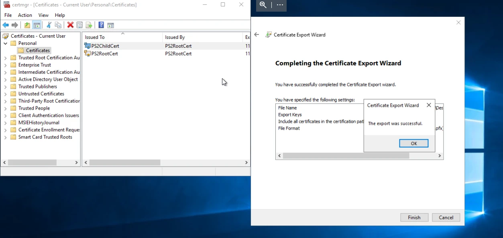Click the Forward navigation arrow in certmgr
Image resolution: width=503 pixels, height=238 pixels.
tap(15, 25)
